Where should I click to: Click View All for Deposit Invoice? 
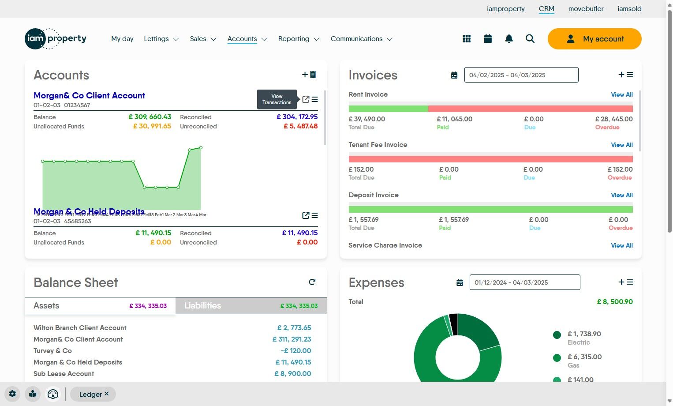622,195
